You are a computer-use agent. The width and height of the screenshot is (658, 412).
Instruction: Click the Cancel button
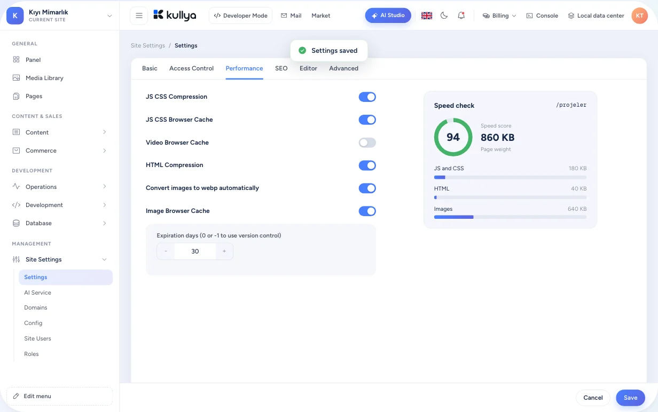pyautogui.click(x=593, y=398)
